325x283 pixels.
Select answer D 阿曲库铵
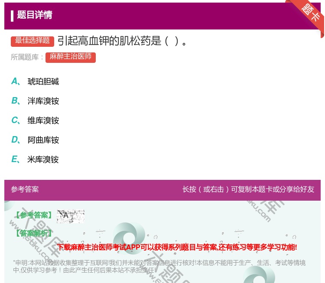coord(43,140)
